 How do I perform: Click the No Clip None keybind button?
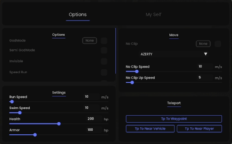pyautogui.click(x=203, y=44)
